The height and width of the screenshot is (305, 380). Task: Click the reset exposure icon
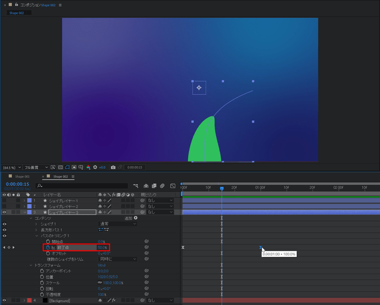tap(95, 167)
